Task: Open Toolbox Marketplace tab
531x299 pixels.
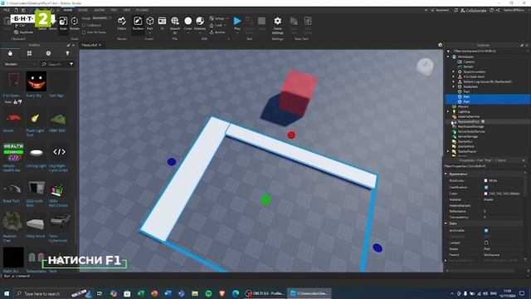Action: (10, 53)
